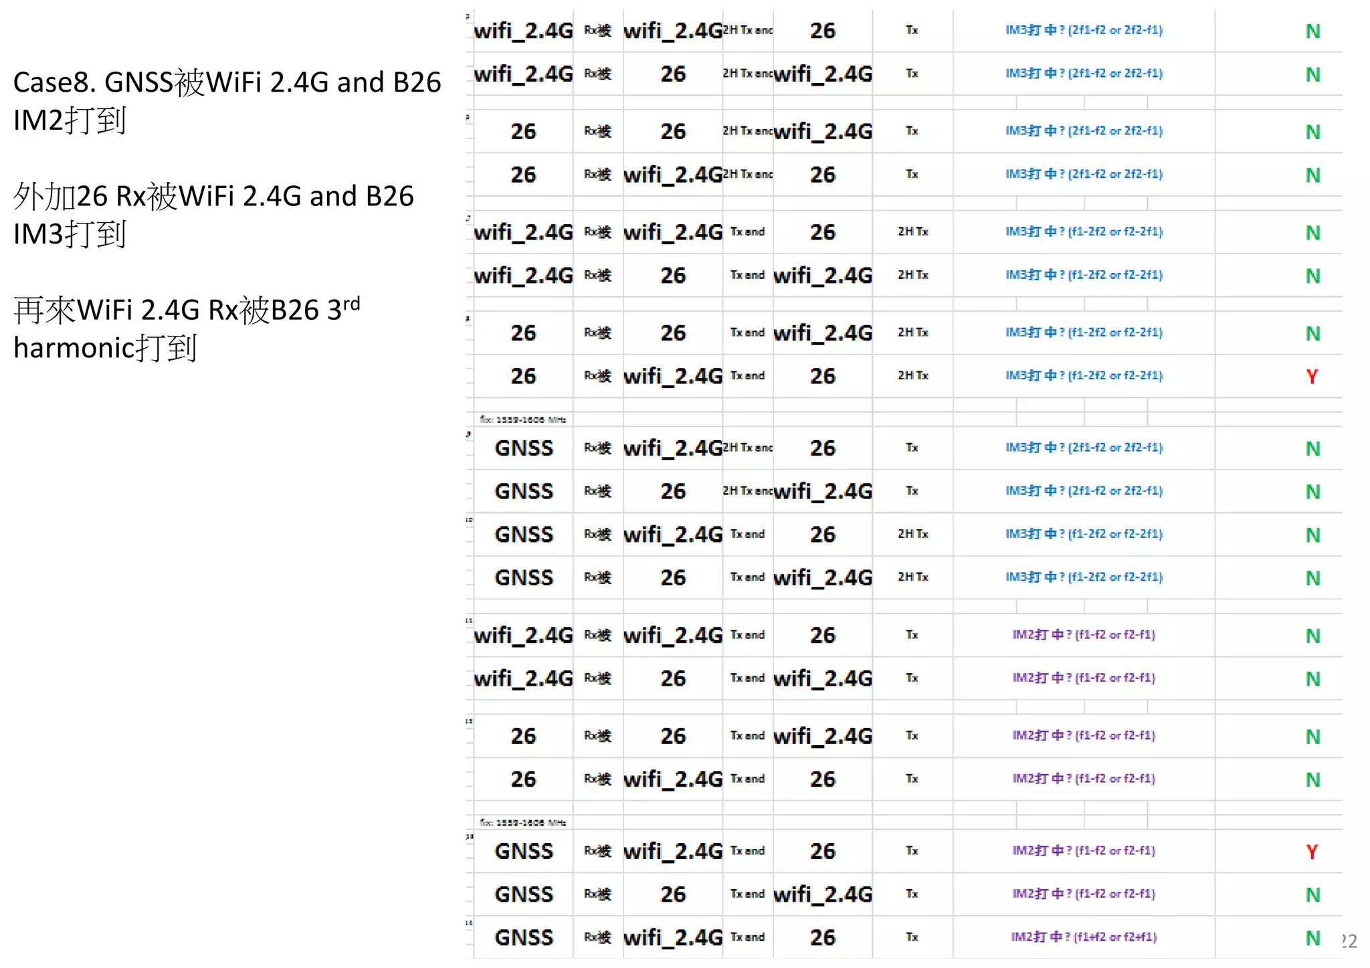Click the paragraph "外加26 Rx被WiFi 2.4G and B26 IM3打到"
1370x968 pixels.
click(x=214, y=215)
